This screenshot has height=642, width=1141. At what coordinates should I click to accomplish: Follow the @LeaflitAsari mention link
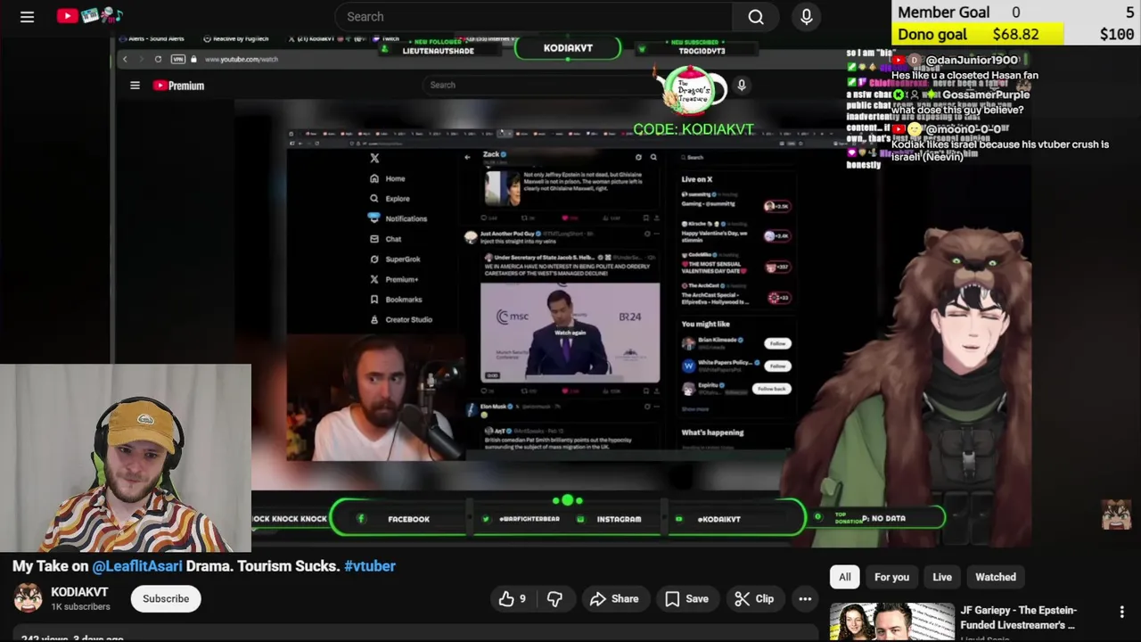pyautogui.click(x=136, y=566)
